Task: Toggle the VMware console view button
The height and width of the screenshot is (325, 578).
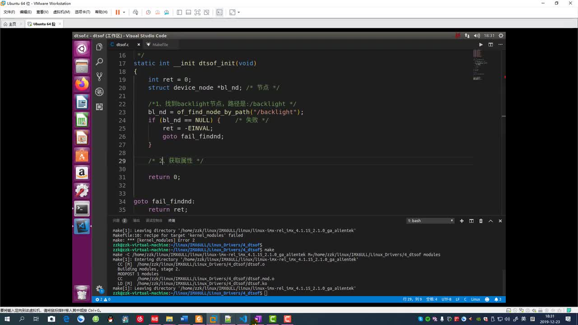Action: point(219,12)
